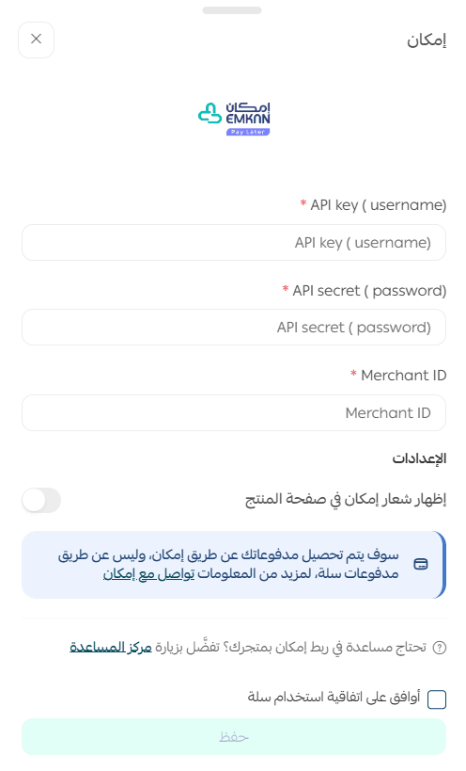Focus the Merchant ID input field
The width and height of the screenshot is (466, 771).
click(234, 412)
